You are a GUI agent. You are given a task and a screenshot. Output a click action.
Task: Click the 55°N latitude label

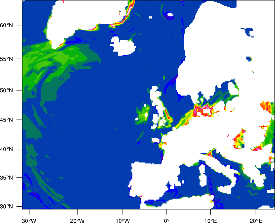(x=7, y=59)
